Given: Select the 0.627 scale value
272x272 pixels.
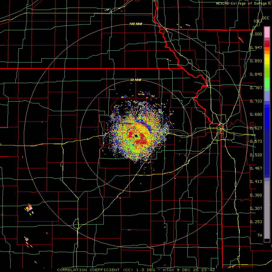Looking at the screenshot, I should (x=256, y=128).
